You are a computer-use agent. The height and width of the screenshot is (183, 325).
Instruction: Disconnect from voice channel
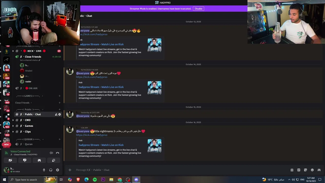point(58,153)
